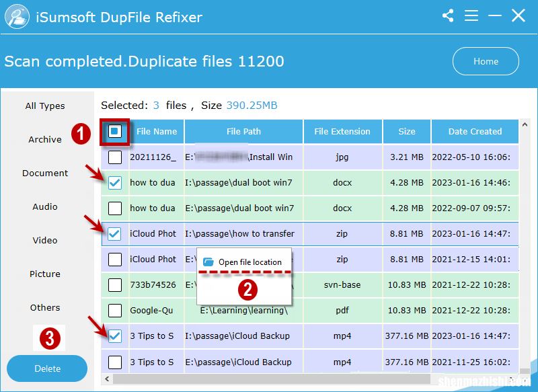Filter by Archive type

pyautogui.click(x=45, y=140)
